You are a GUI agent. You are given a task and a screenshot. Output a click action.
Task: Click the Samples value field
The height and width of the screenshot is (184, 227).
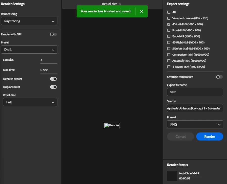pos(49,60)
